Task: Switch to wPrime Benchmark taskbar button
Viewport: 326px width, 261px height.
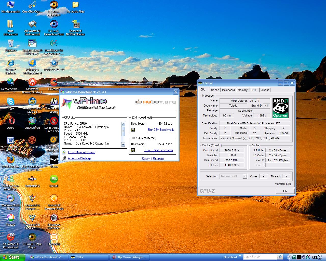Action: [48, 257]
